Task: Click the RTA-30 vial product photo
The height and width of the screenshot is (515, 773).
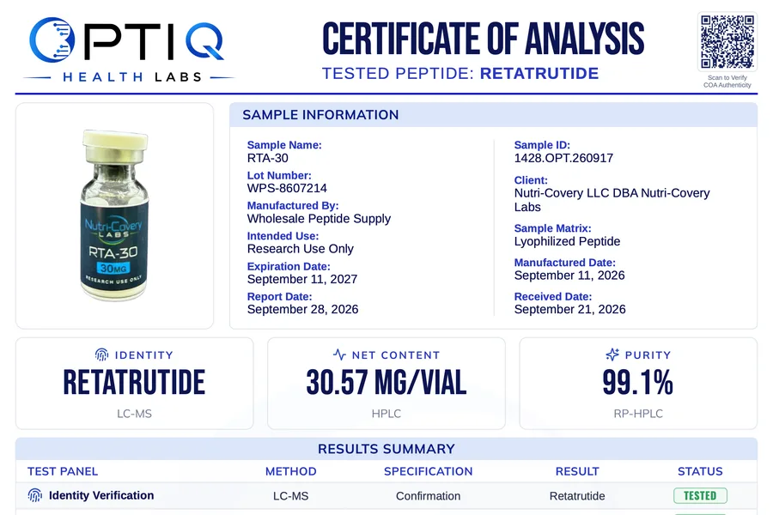Action: [x=114, y=215]
